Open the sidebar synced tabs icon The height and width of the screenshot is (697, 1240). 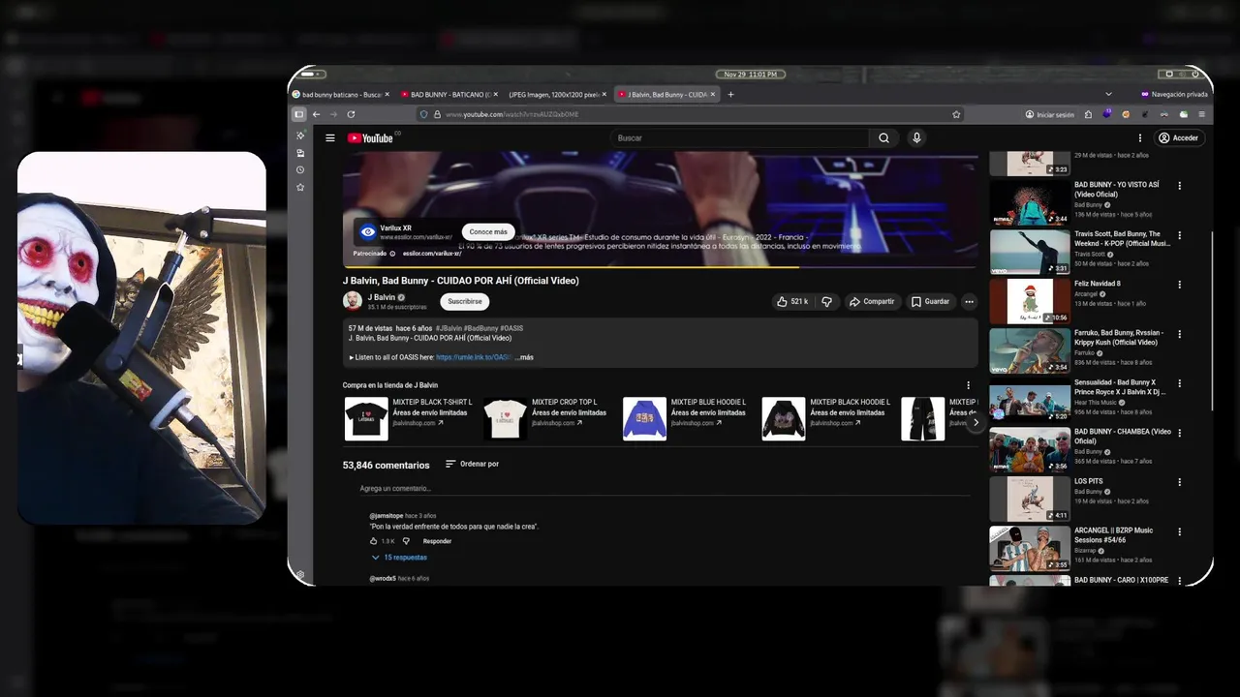[300, 153]
